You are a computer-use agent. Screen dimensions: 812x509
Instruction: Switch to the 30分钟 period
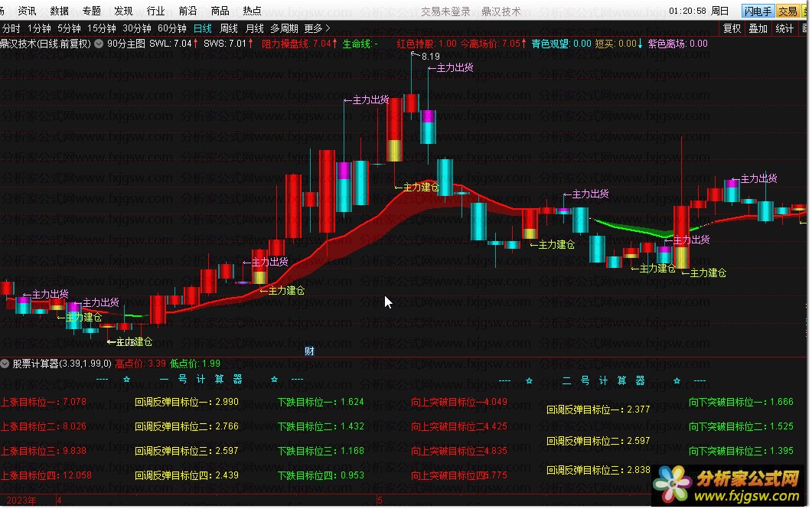(137, 28)
